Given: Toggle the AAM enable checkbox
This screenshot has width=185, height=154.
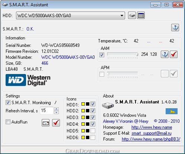Looking at the screenshot, I should tap(102, 55).
